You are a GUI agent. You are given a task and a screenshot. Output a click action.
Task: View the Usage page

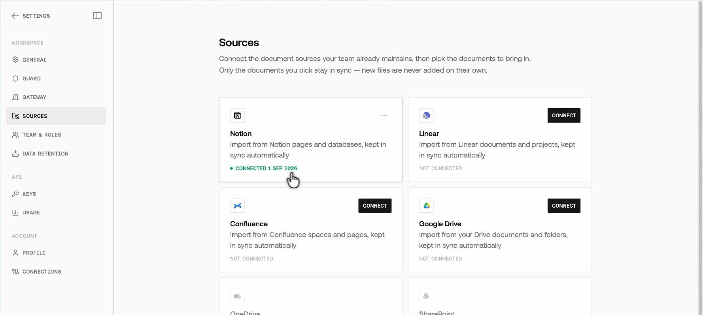click(x=56, y=212)
